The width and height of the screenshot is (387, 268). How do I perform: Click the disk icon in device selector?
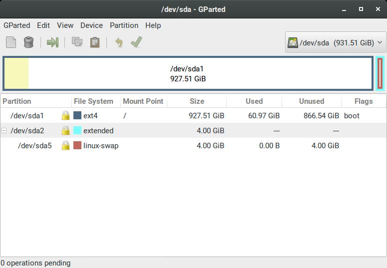(293, 43)
